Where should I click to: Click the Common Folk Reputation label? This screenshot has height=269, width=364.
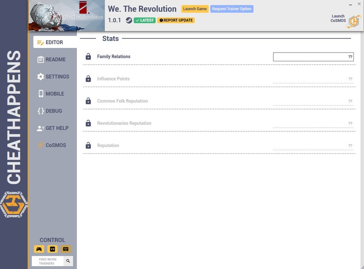tap(123, 101)
